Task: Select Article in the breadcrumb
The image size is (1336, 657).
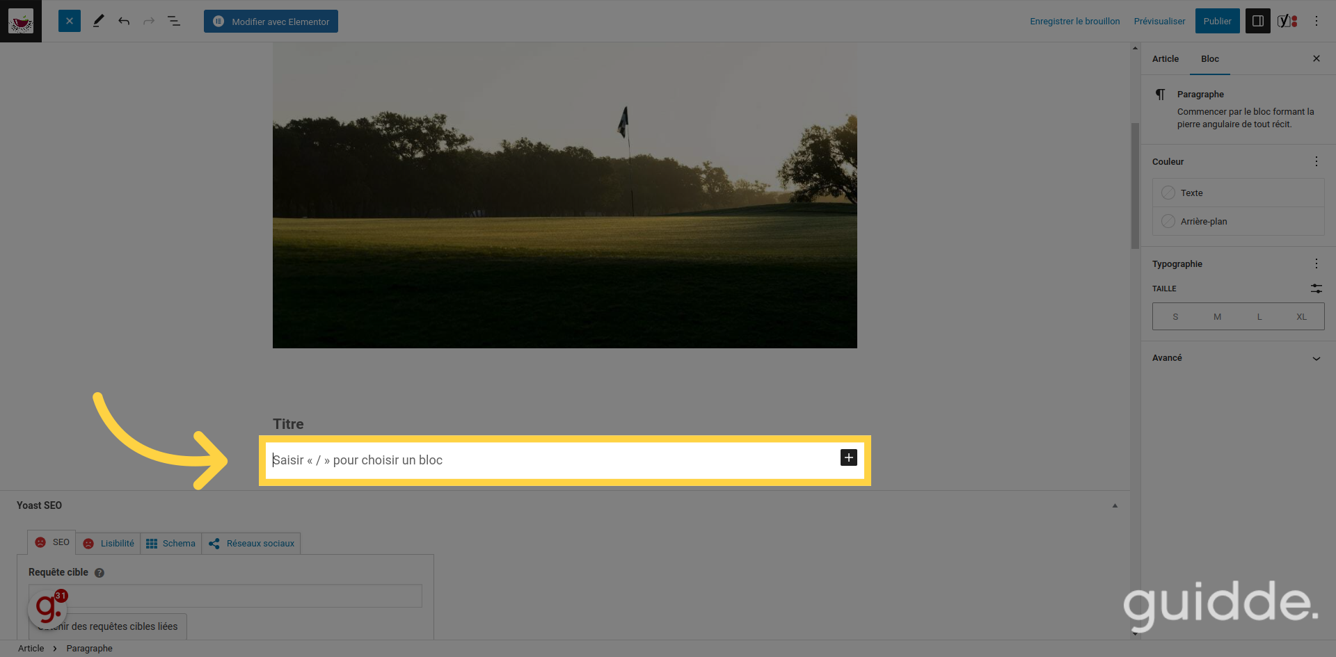Action: 31,649
